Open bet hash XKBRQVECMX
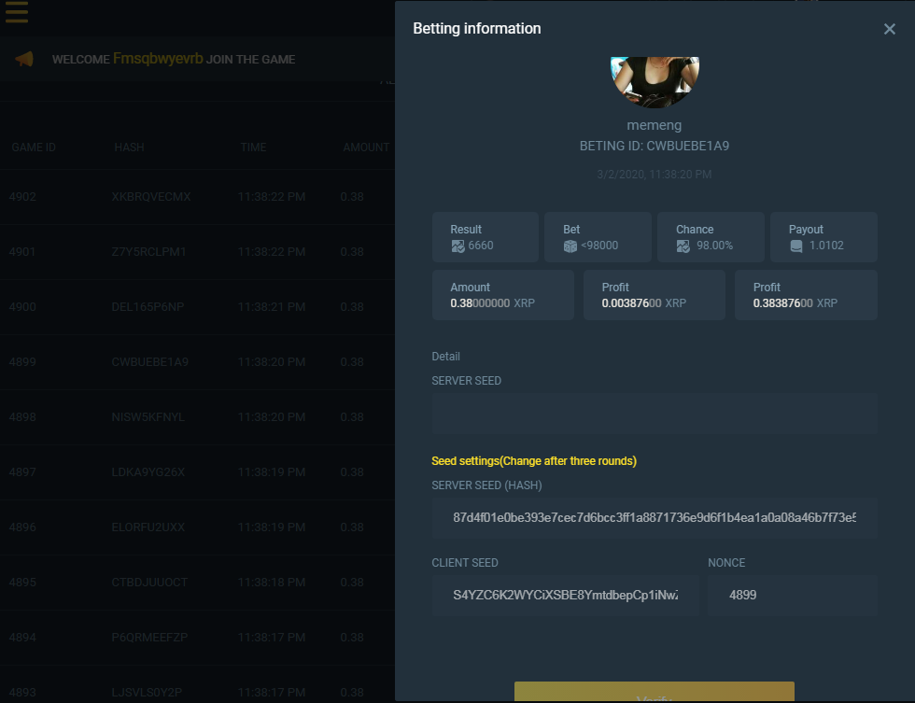Image resolution: width=915 pixels, height=703 pixels. 150,197
